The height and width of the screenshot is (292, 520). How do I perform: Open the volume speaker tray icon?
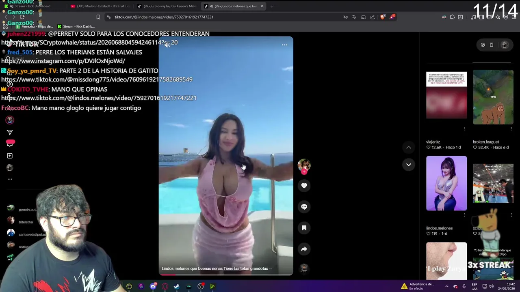(491, 286)
